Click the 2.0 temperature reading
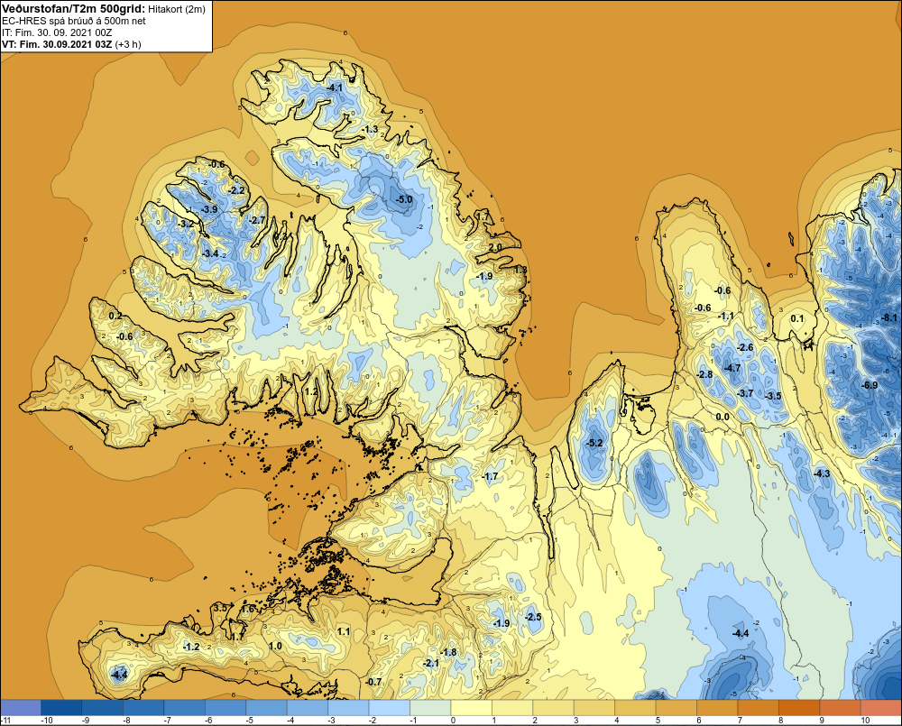The image size is (902, 726). 495,247
